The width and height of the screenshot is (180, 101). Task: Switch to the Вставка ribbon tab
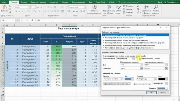click(x=24, y=2)
